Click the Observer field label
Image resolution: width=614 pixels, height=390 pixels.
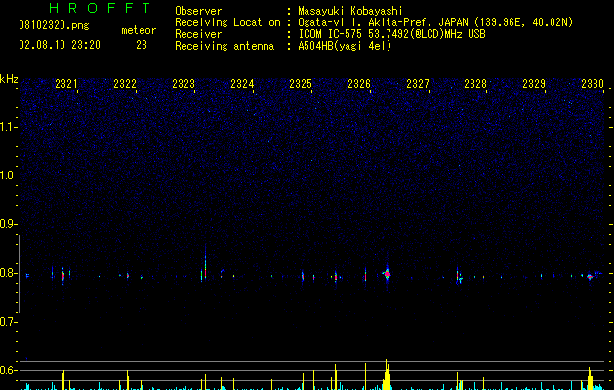[198, 11]
